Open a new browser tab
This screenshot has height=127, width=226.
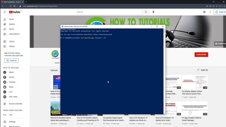pyautogui.click(x=26, y=2)
